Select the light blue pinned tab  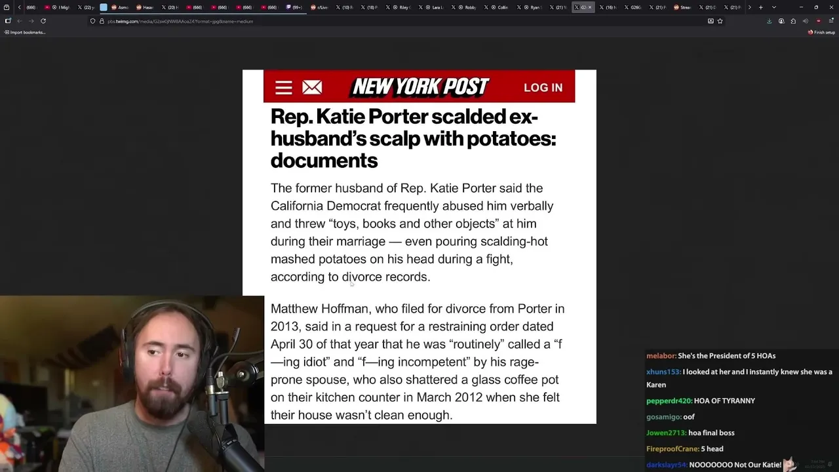[104, 7]
